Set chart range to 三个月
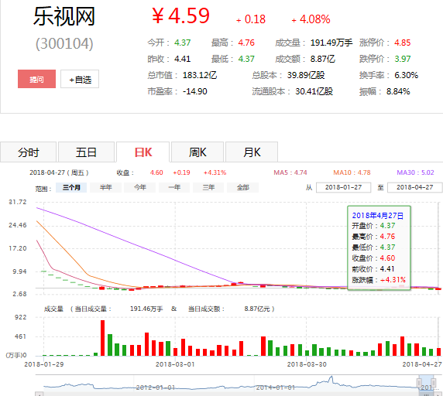The image size is (443, 396). click(x=71, y=187)
